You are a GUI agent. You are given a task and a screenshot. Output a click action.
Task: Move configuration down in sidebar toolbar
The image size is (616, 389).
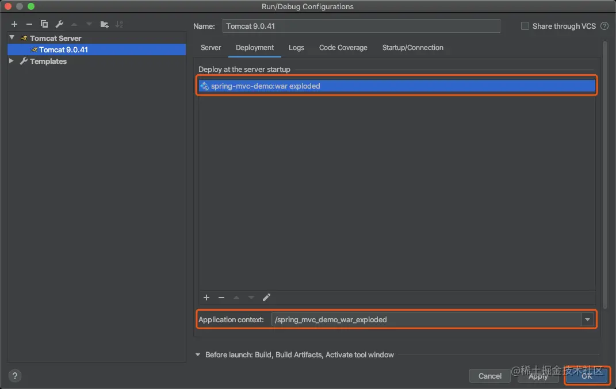click(89, 24)
